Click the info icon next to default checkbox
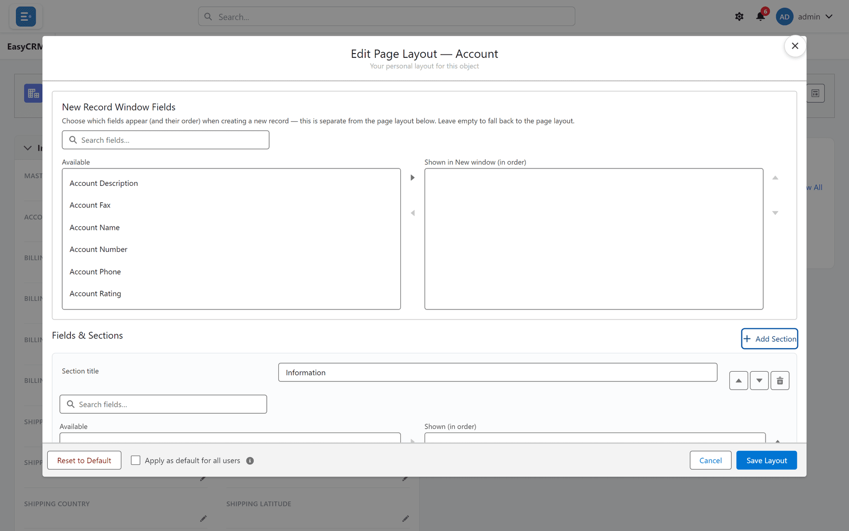Screen dimensions: 849x531 250,461
